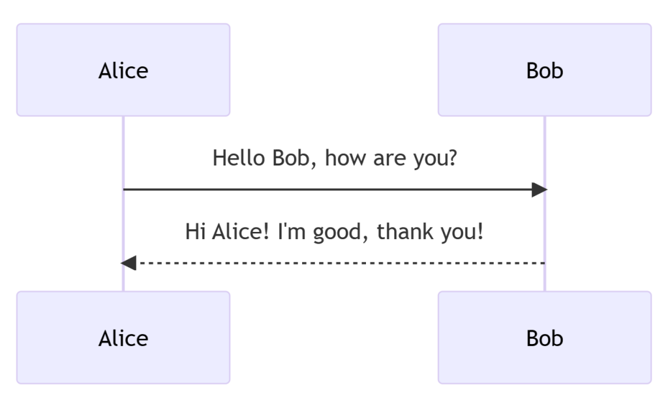Click the question mark ending the first message
This screenshot has width=668, height=400.
tap(450, 158)
